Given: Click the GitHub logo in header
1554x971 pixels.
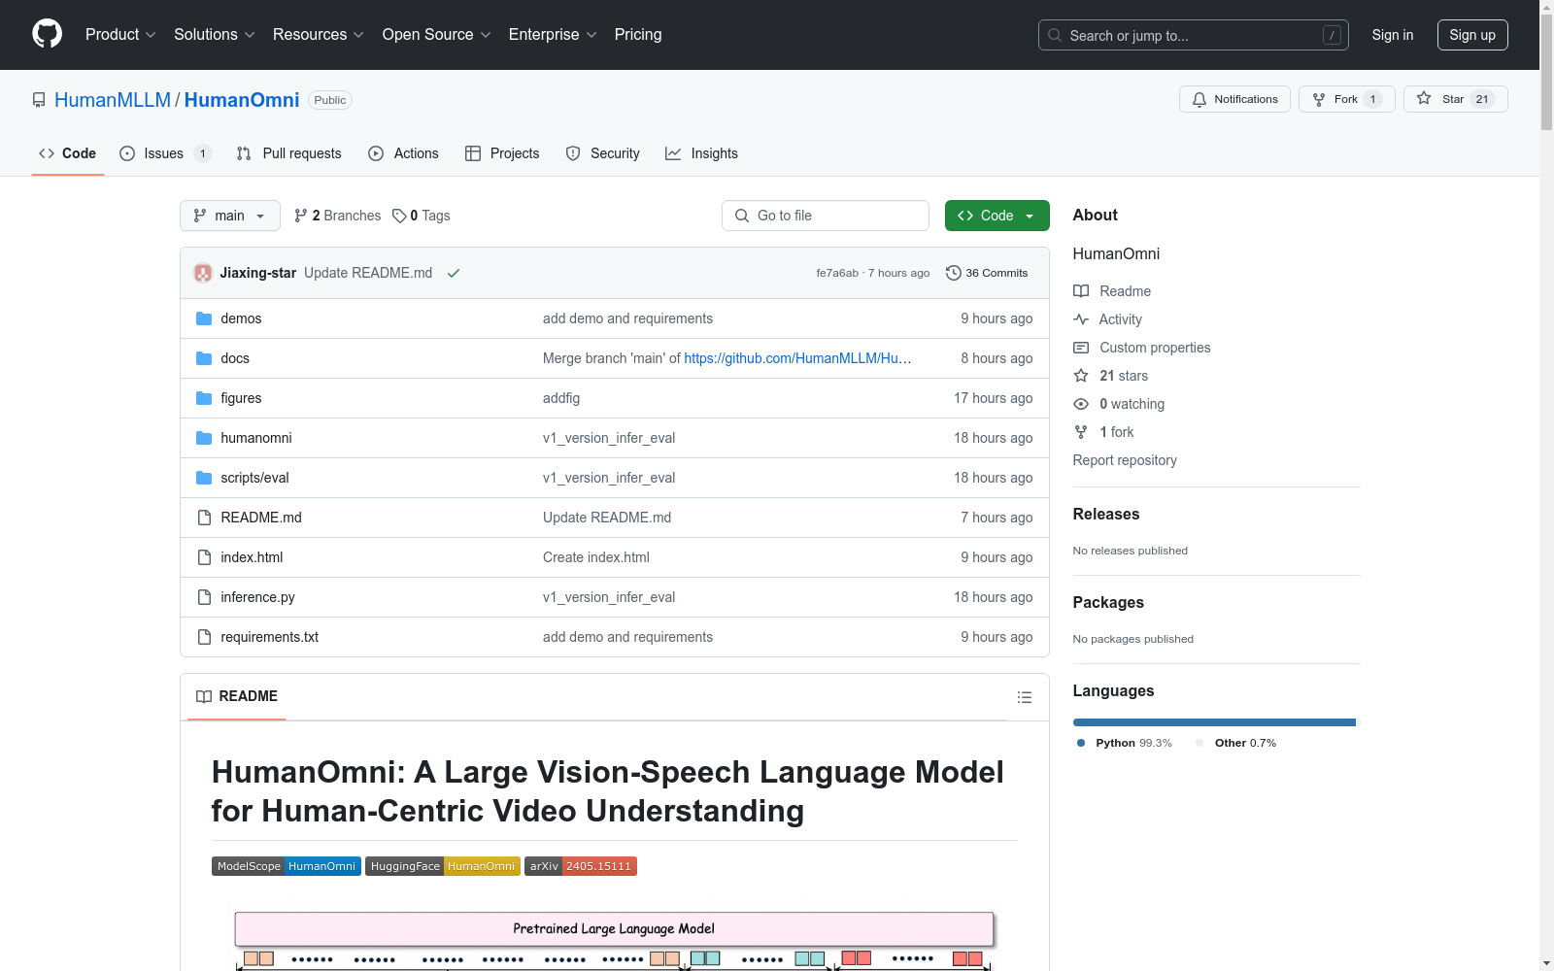Looking at the screenshot, I should coord(47,34).
